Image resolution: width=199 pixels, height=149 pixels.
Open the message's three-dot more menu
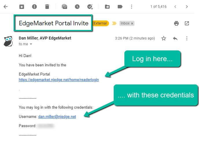tap(187, 38)
